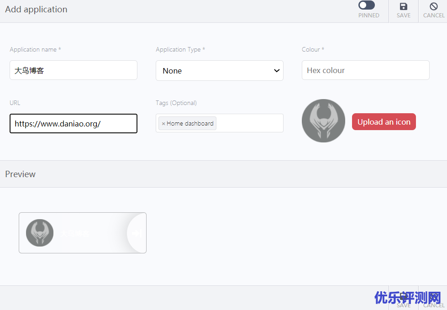This screenshot has width=447, height=310.
Task: Click the SAVE label under the floppy icon
Action: click(403, 15)
